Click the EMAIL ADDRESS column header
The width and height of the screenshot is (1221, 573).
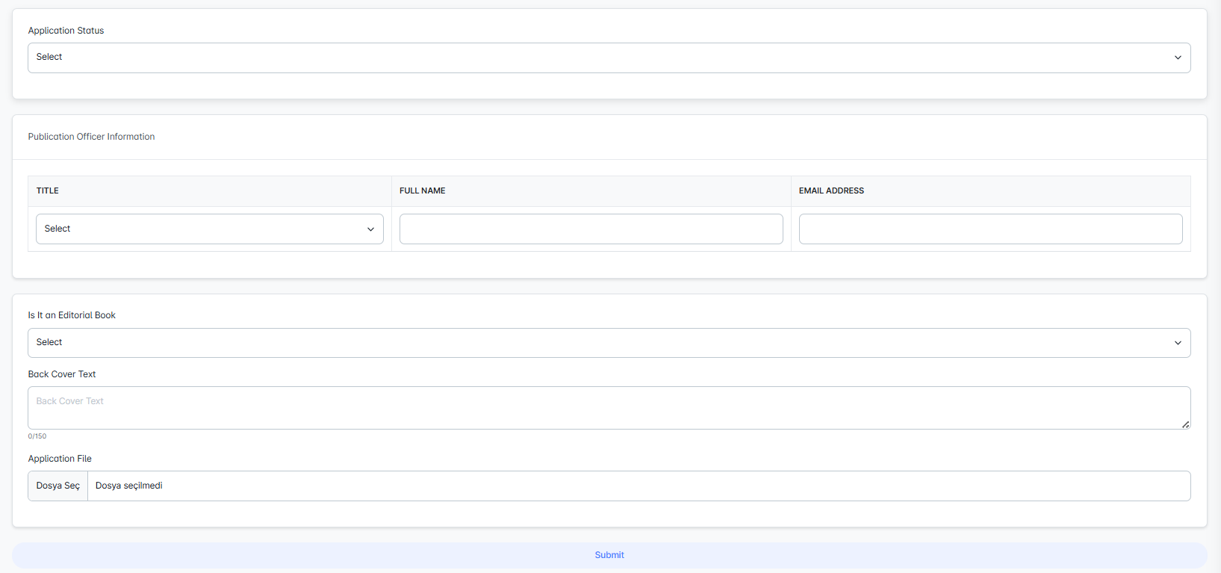tap(831, 191)
